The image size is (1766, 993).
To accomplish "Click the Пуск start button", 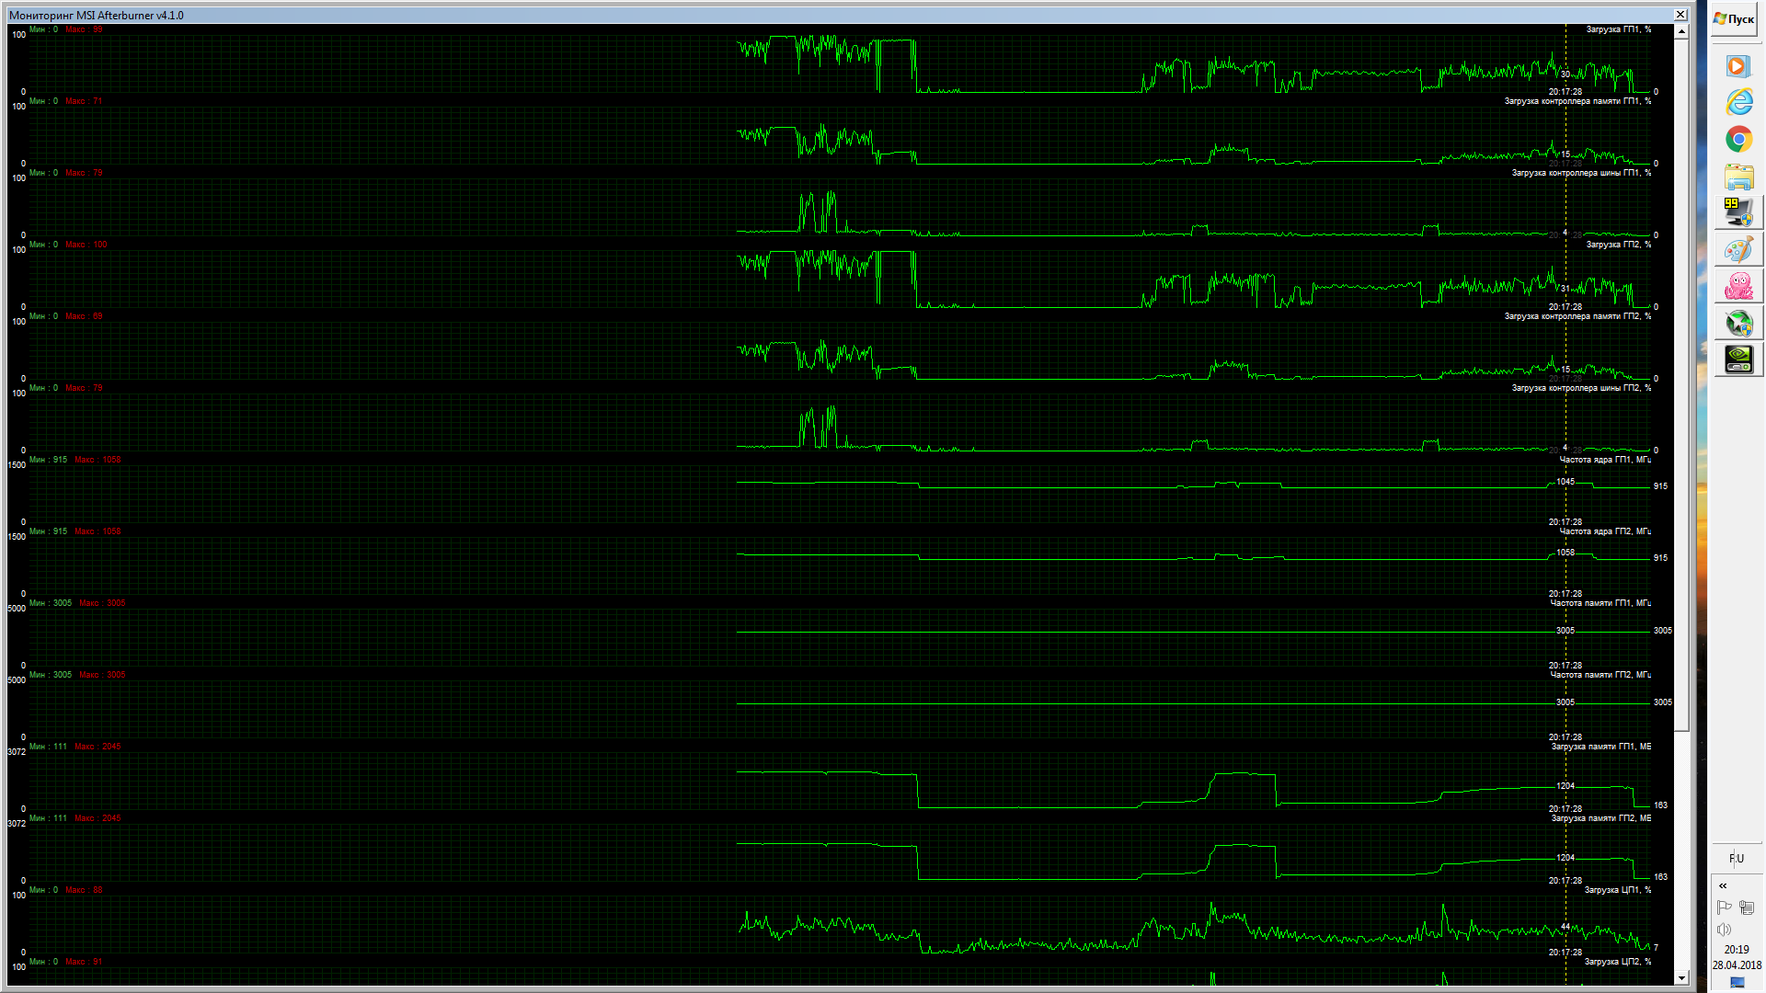I will (1735, 18).
